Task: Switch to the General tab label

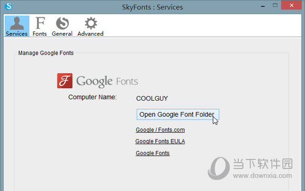Action: point(62,34)
